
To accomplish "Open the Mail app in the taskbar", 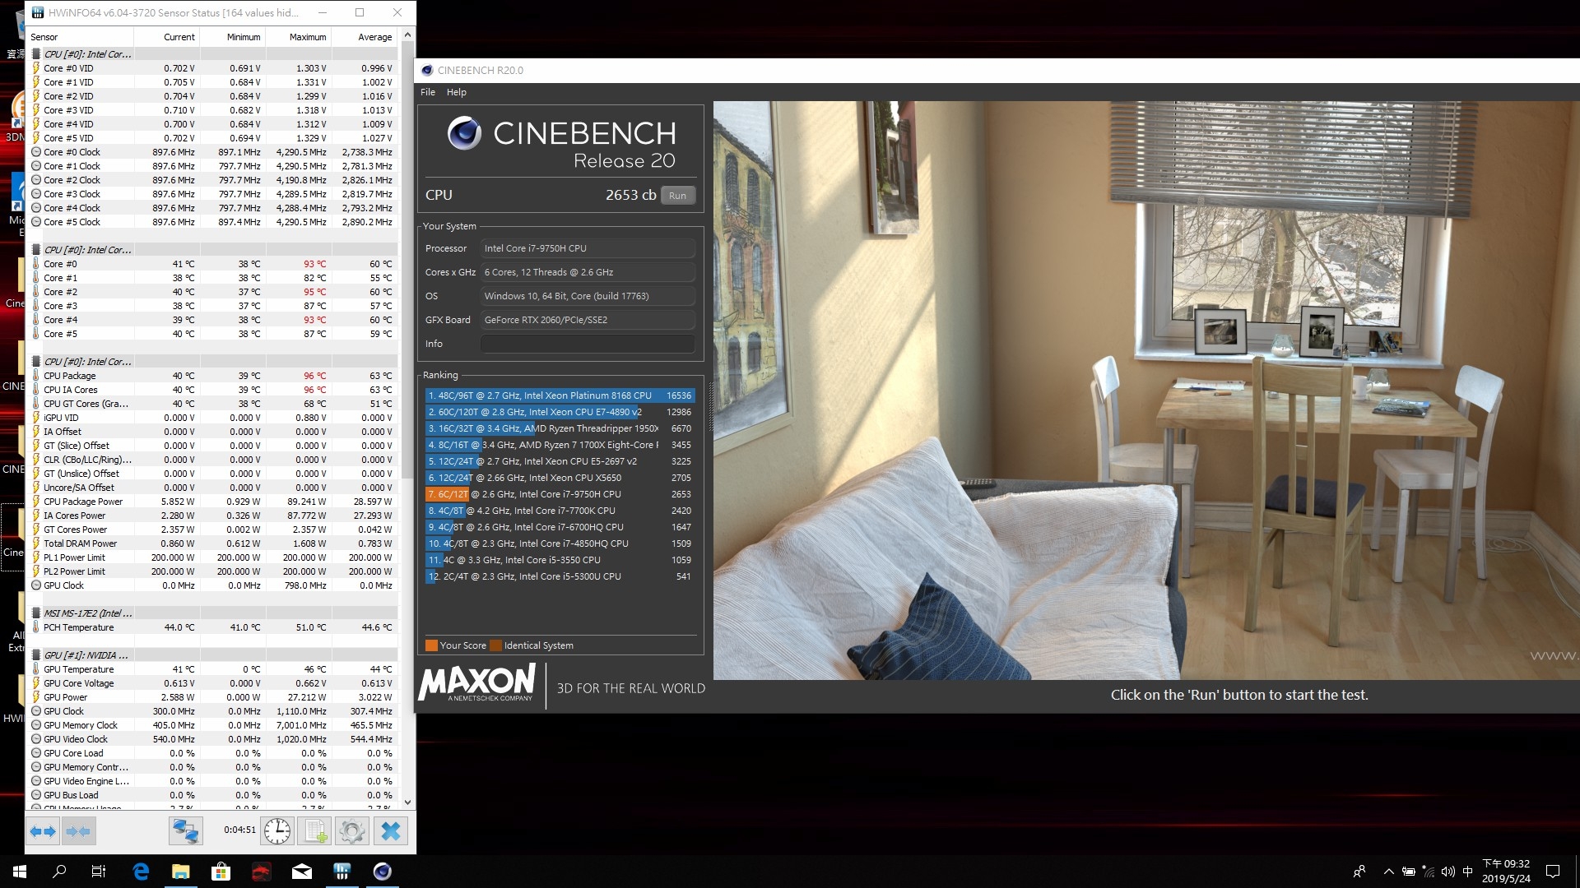I will (x=302, y=872).
